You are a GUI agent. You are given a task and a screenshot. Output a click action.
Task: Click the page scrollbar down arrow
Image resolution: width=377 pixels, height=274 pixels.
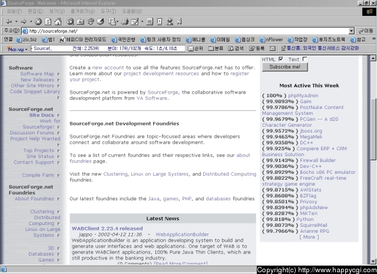pyautogui.click(x=373, y=261)
